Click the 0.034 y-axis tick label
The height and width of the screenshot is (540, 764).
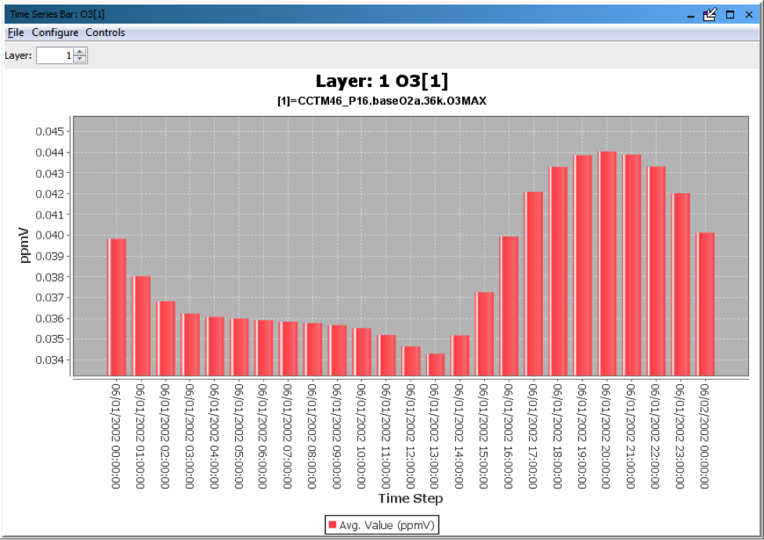tap(49, 359)
